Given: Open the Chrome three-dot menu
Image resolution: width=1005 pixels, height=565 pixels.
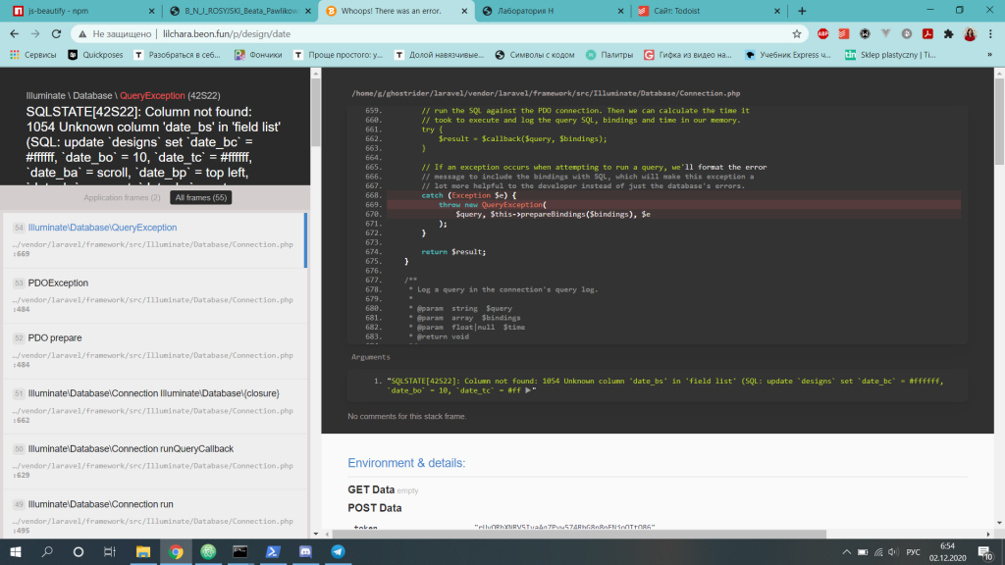Looking at the screenshot, I should point(991,33).
